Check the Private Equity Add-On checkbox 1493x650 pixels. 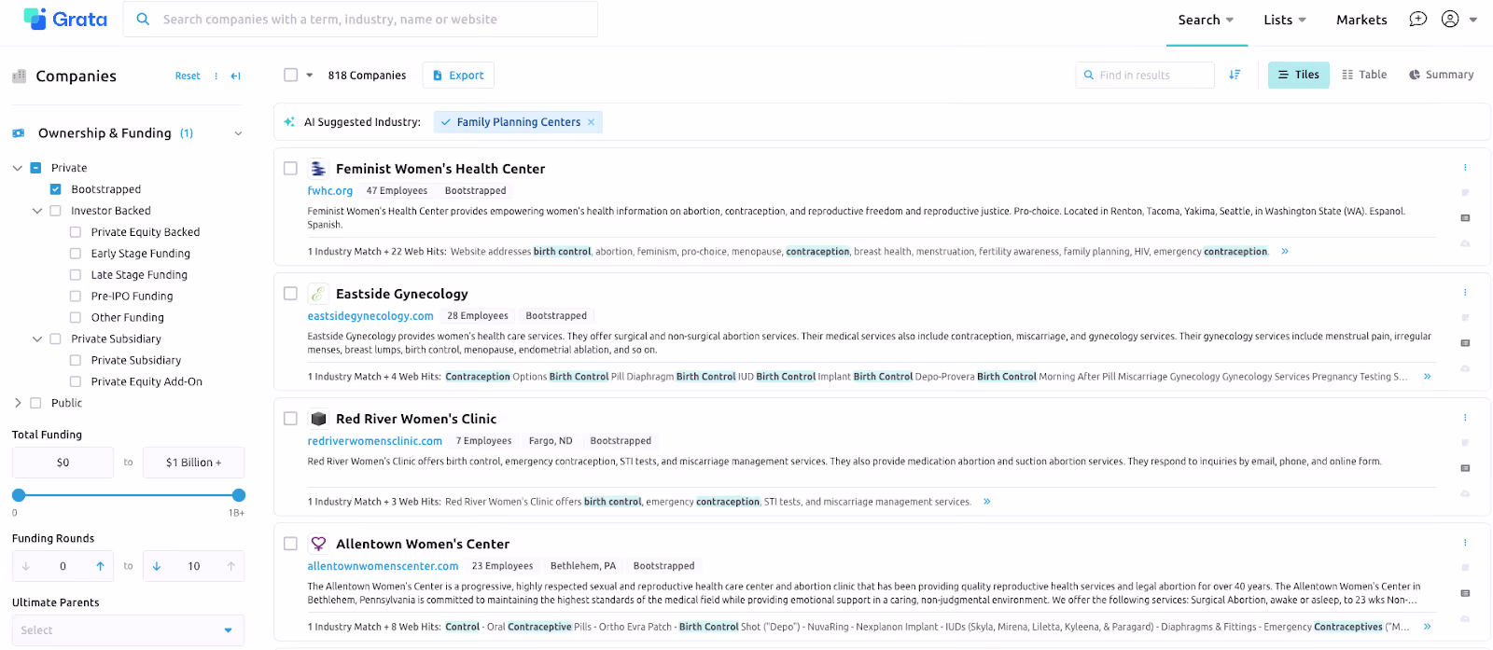76,381
